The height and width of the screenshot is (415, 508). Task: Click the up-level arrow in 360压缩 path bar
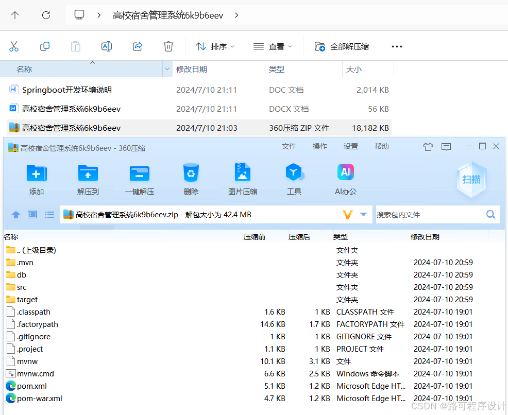(x=16, y=215)
